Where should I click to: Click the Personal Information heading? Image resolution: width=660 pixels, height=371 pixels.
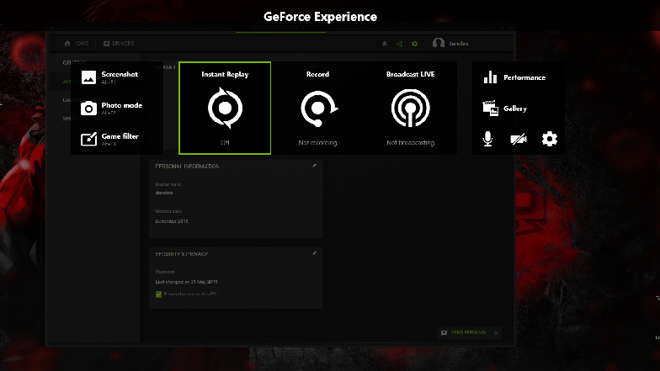tap(187, 167)
